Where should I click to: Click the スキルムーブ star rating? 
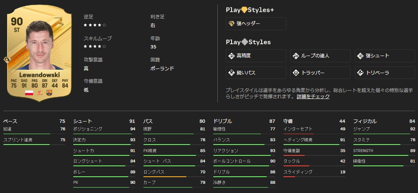click(94, 46)
